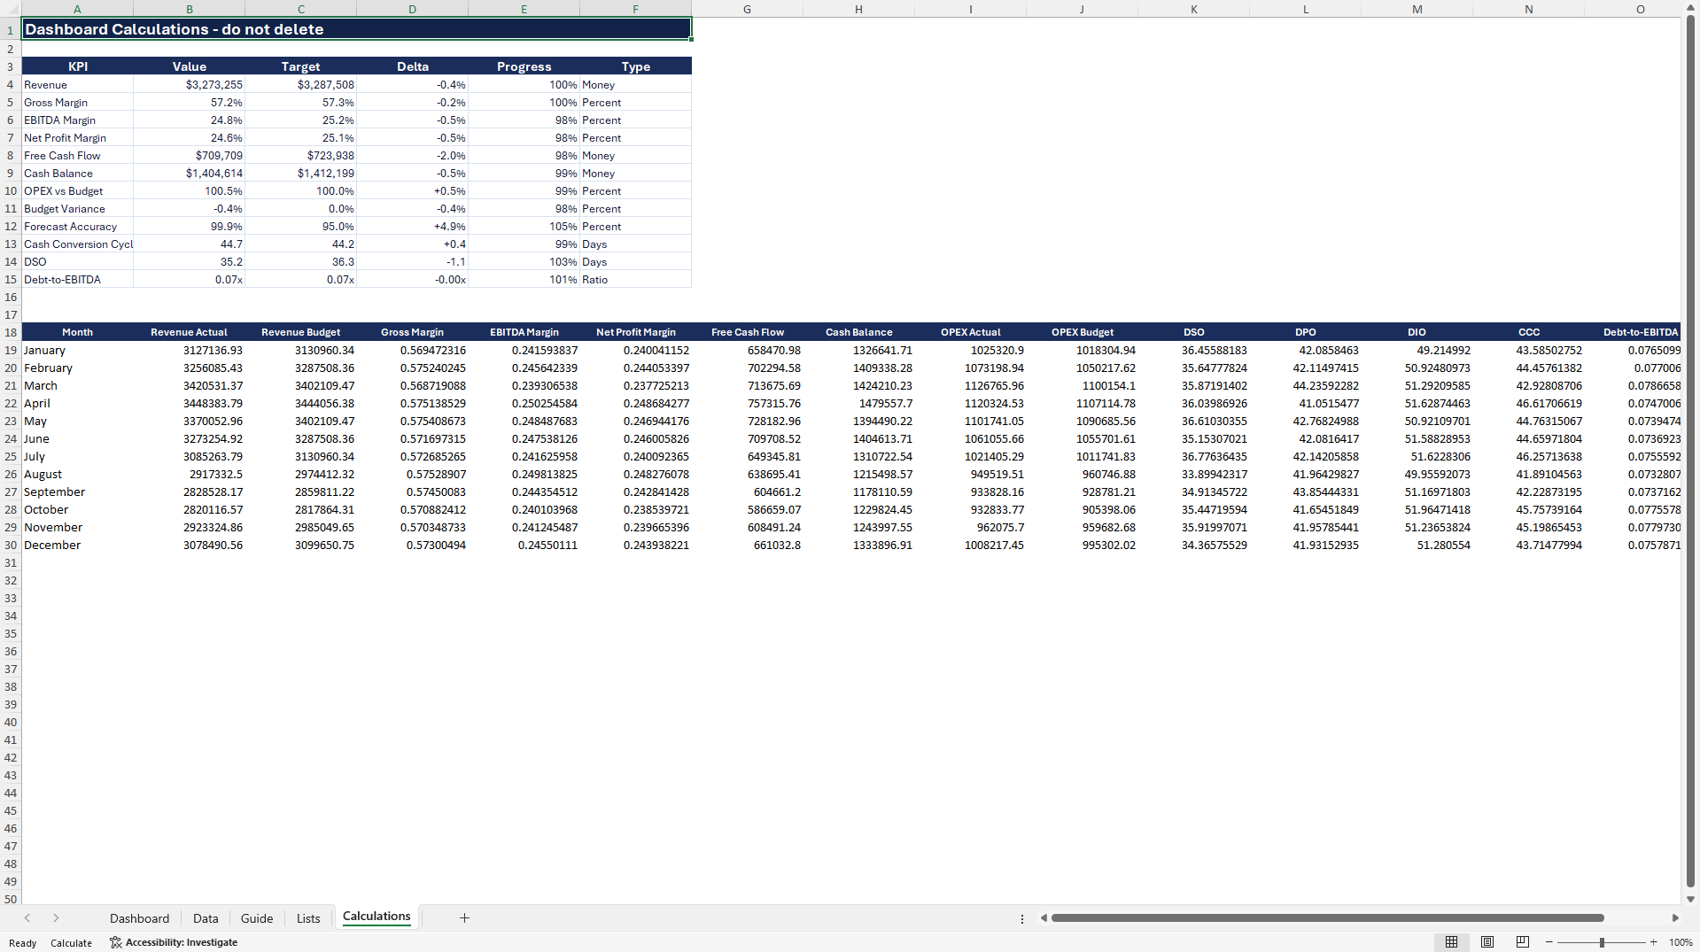Screen dimensions: 1700x952
Task: Click the horizontal scrollbar thumb
Action: (1327, 918)
